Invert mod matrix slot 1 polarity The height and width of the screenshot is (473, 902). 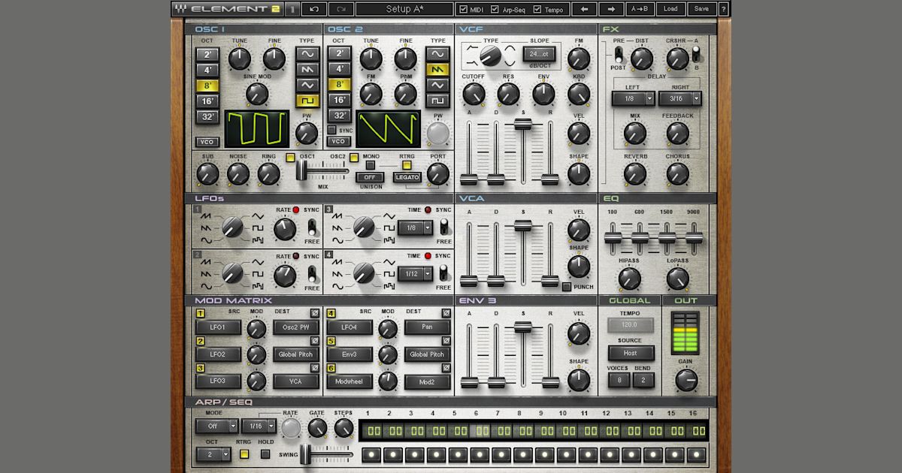pos(315,313)
